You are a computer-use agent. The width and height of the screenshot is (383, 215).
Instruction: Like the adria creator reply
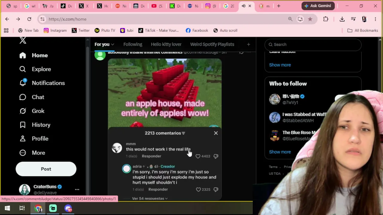pos(198,189)
